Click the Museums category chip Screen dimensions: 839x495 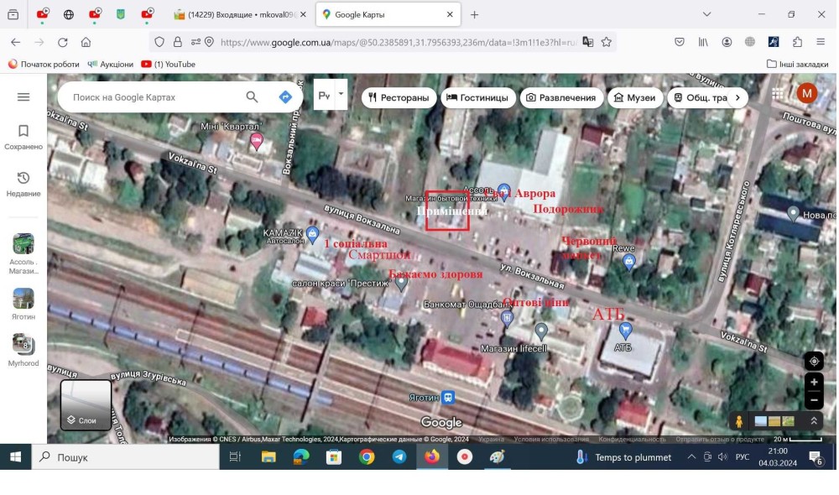coord(634,97)
